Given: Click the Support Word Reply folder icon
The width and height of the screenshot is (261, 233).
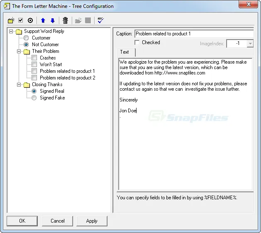Looking at the screenshot, I should point(19,31).
